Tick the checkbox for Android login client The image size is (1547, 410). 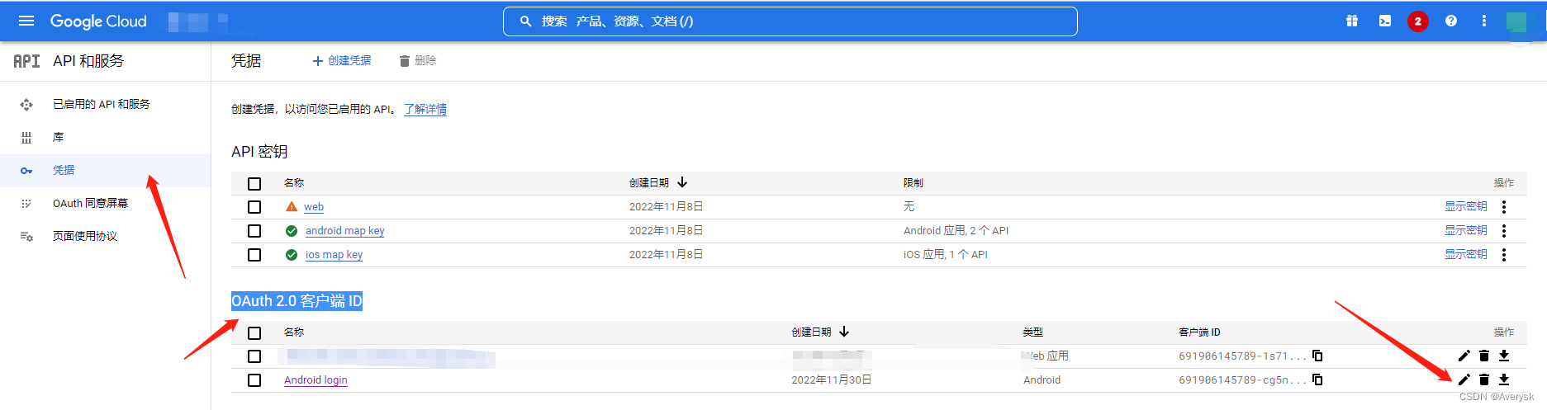(x=254, y=380)
